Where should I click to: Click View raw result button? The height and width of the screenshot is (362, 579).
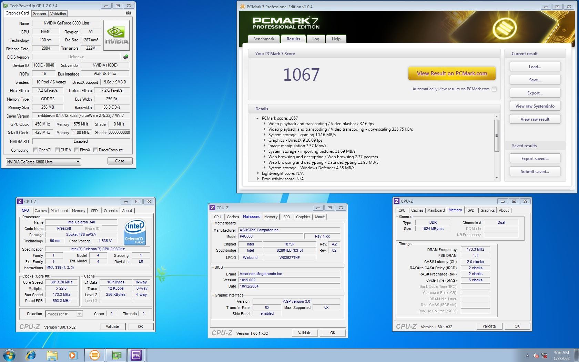pos(535,119)
